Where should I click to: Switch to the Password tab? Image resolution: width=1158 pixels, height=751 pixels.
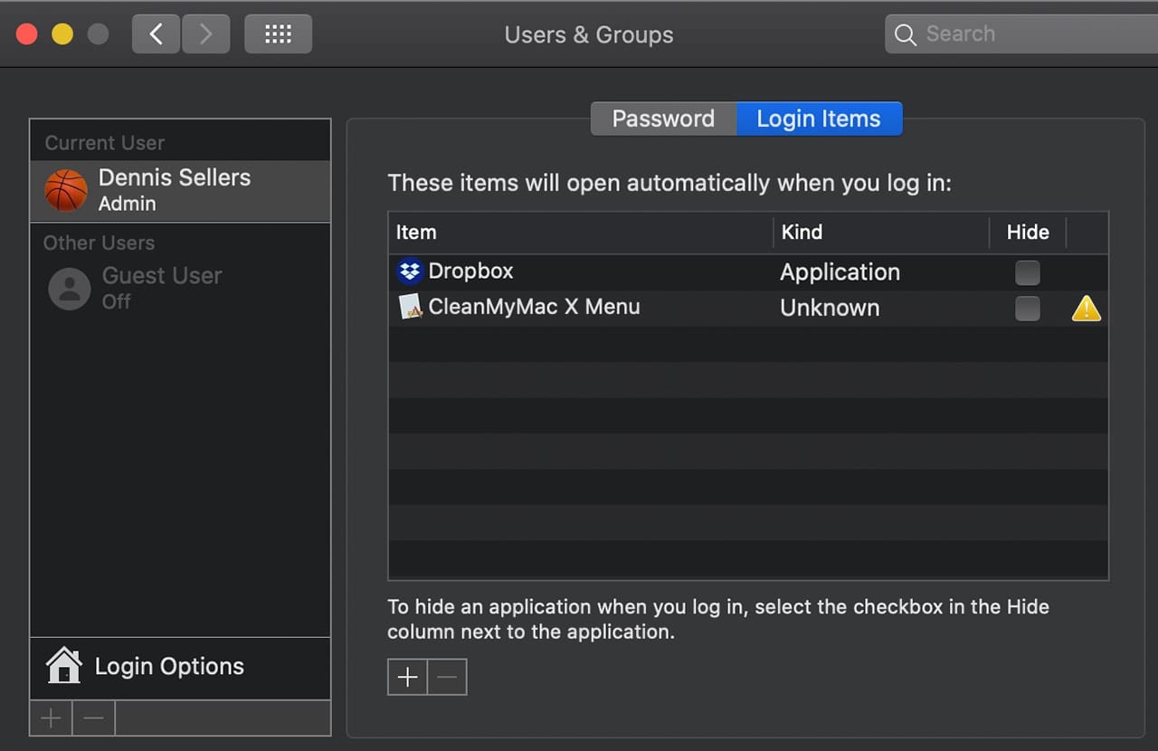[663, 119]
